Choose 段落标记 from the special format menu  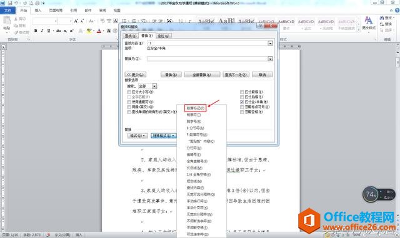tap(196, 108)
